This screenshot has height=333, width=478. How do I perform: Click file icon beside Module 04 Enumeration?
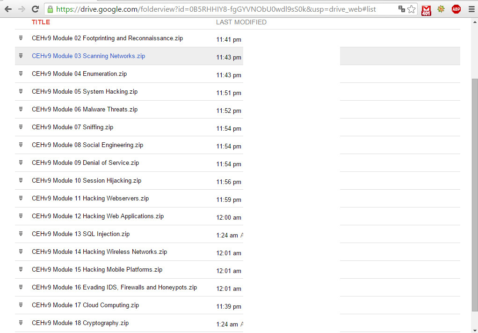tap(21, 74)
